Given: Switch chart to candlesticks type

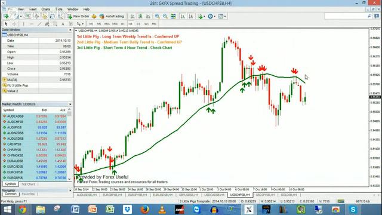Looking at the screenshot, I should click(140, 16).
